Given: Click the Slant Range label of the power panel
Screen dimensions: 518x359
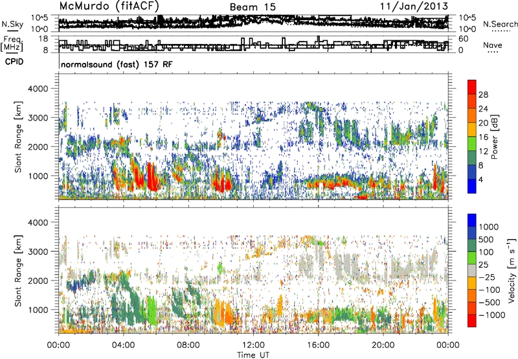Looking at the screenshot, I should pyautogui.click(x=19, y=137).
